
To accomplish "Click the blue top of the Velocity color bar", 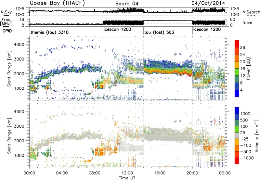I will [237, 110].
